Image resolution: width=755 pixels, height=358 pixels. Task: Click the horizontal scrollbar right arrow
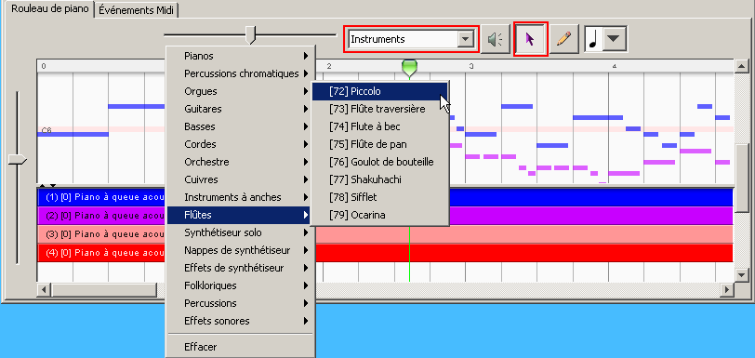[727, 289]
